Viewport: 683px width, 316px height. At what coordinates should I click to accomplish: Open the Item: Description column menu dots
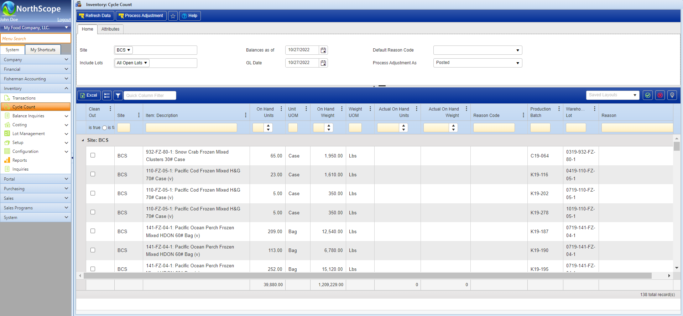[x=245, y=115]
